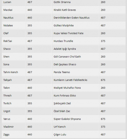Click Kupa Valesi Twisted Fate text

point(69,33)
